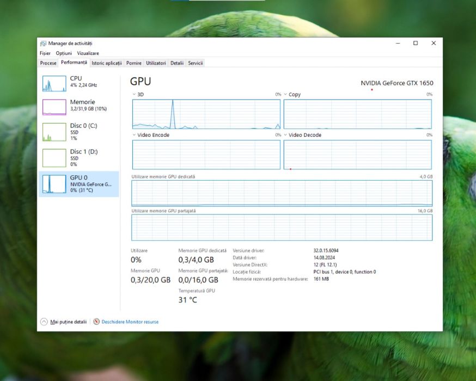This screenshot has width=476, height=381.
Task: Click the dedicated GPU memory usage graph
Action: pos(282,193)
